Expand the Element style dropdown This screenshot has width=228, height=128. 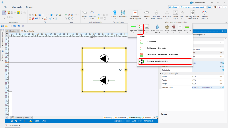tap(221, 87)
